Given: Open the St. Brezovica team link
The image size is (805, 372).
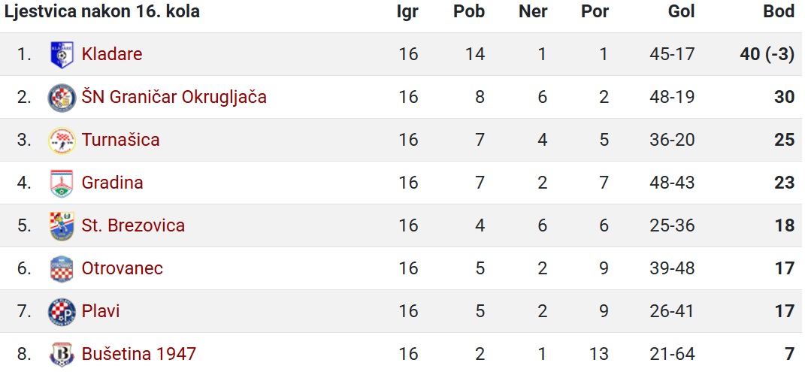Looking at the screenshot, I should pos(133,225).
